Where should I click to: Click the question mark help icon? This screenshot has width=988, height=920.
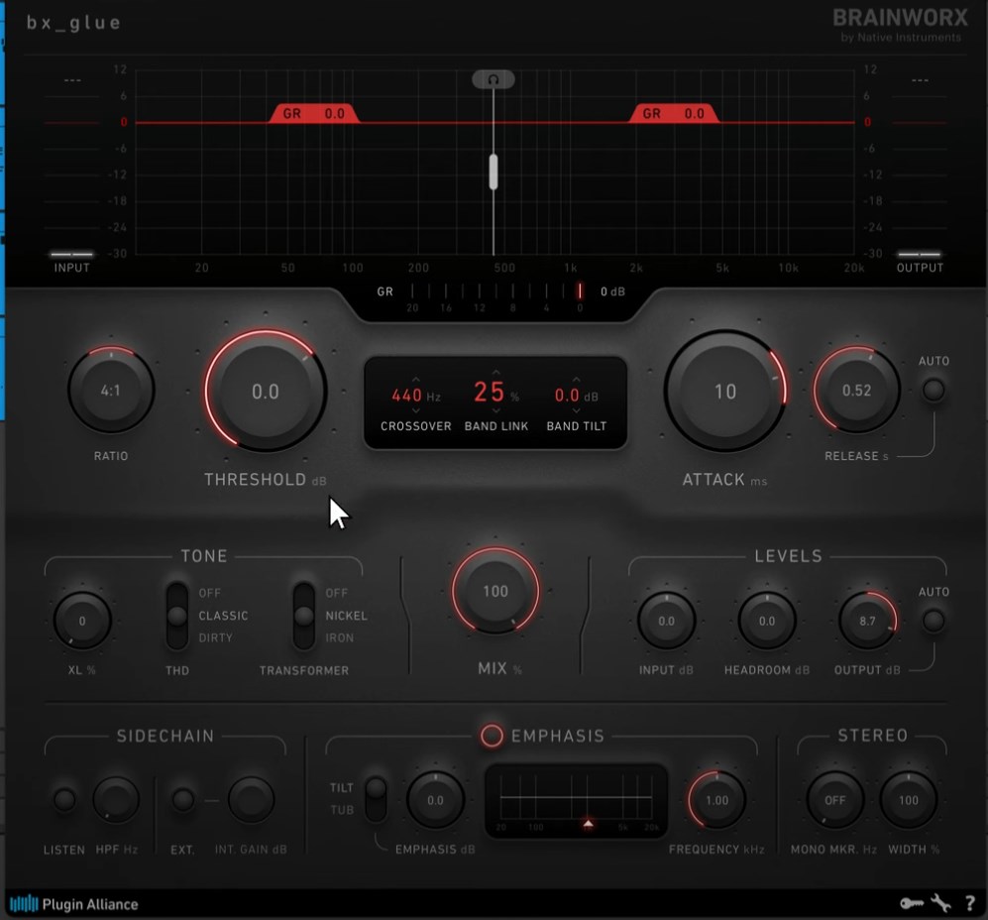pos(969,903)
